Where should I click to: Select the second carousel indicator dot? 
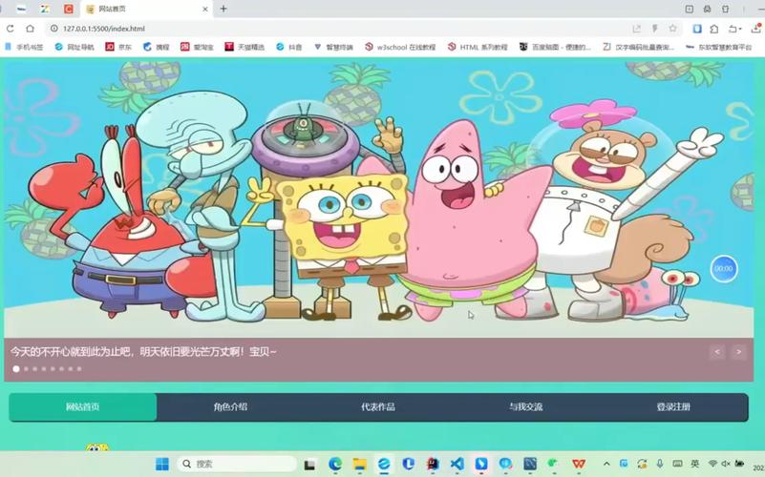27,369
